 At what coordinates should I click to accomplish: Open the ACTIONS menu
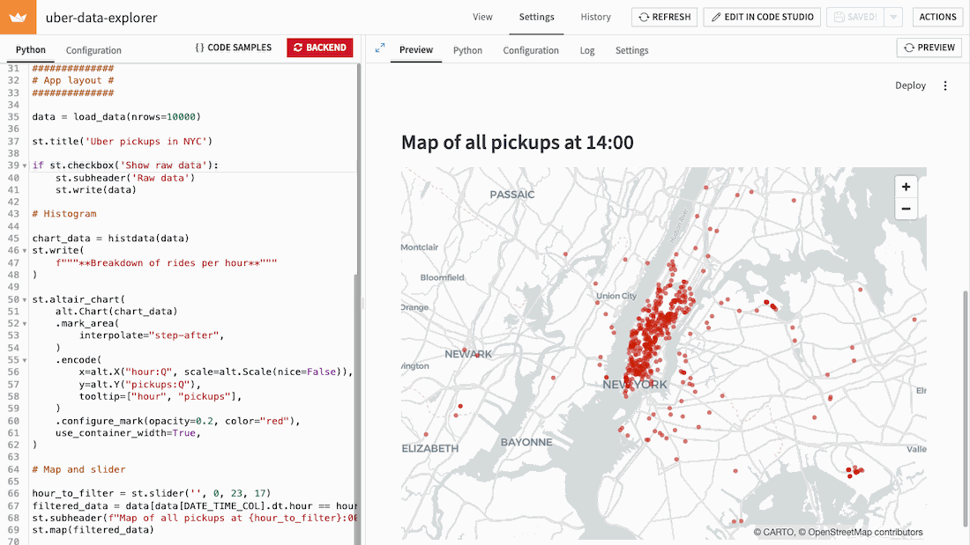tap(937, 17)
